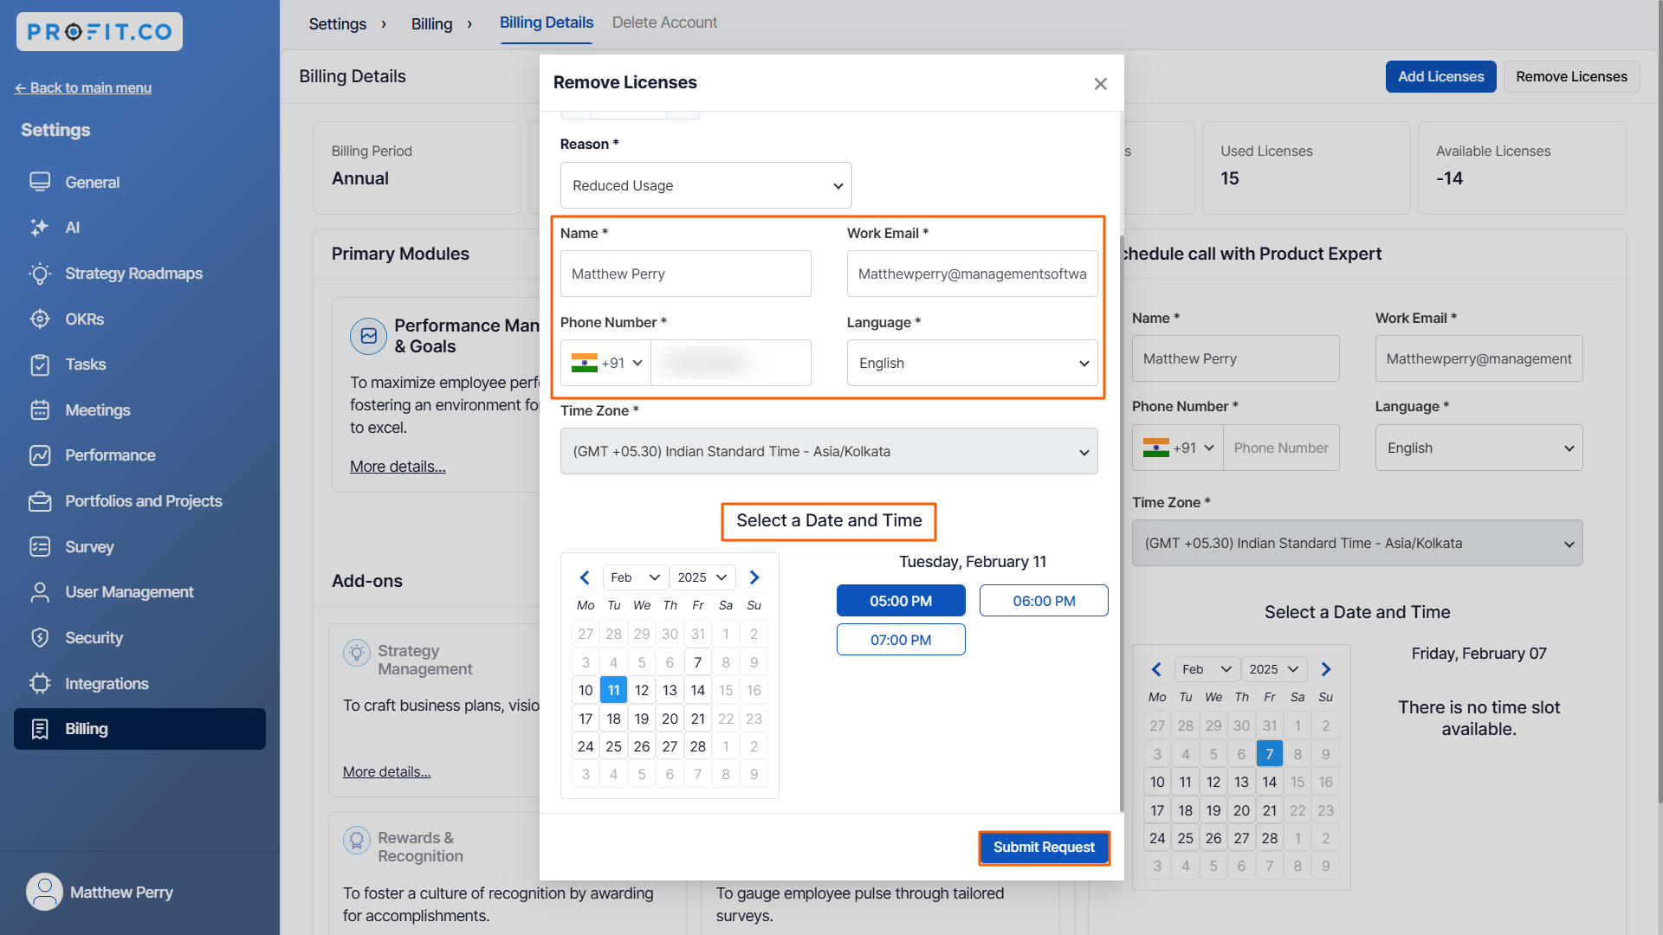Viewport: 1663px width, 935px height.
Task: Click the Name field containing Matthew Perry
Action: (x=685, y=274)
